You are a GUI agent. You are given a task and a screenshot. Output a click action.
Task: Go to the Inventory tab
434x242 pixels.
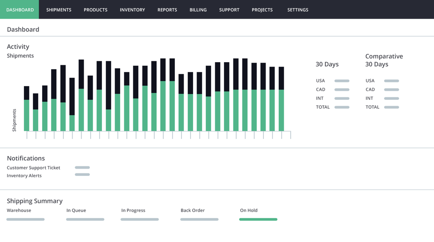[132, 10]
